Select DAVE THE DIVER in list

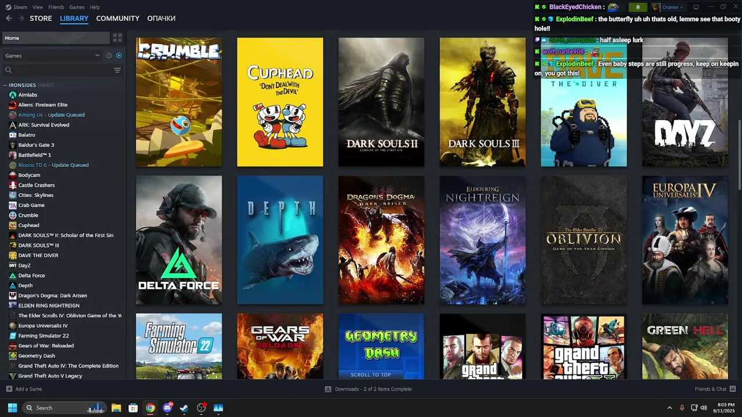(x=38, y=255)
